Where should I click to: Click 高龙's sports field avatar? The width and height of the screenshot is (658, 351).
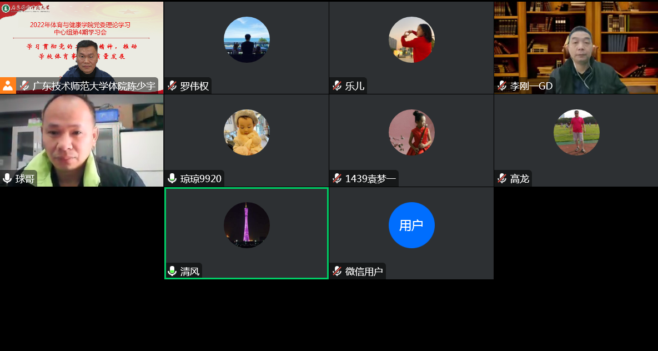pyautogui.click(x=576, y=132)
